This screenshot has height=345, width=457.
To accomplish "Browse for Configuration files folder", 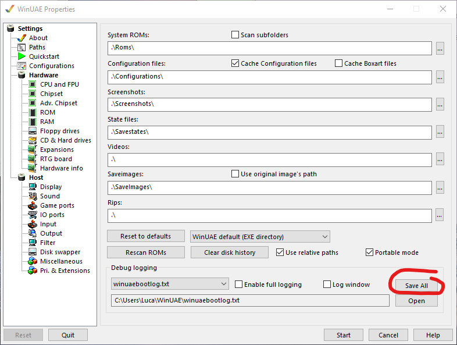I will pos(440,77).
